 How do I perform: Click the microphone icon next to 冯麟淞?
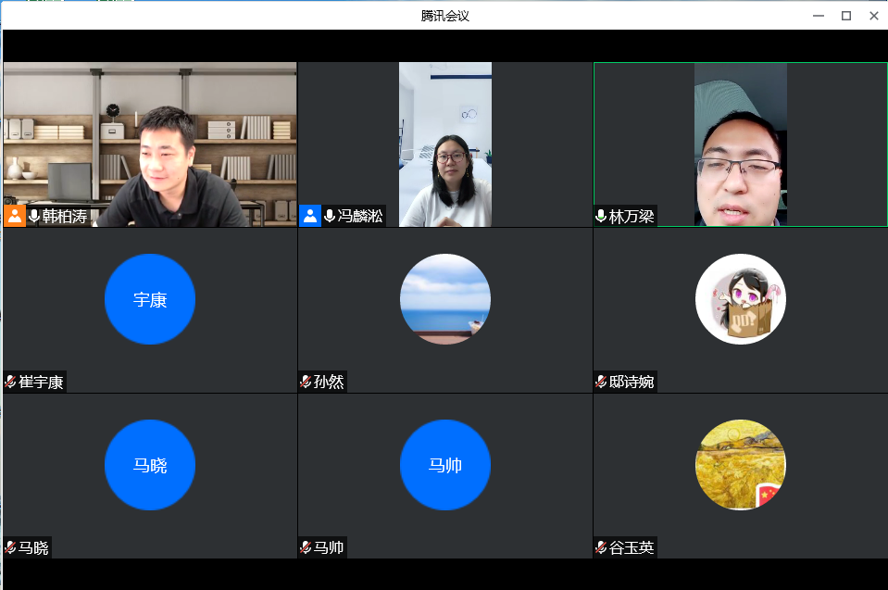tap(330, 216)
